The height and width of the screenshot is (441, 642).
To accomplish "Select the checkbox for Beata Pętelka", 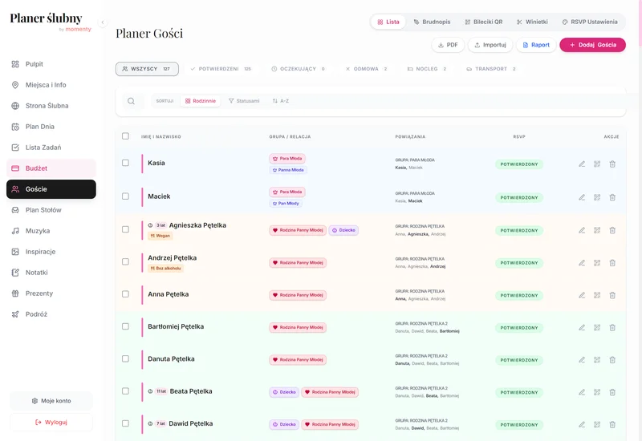I will pos(125,391).
